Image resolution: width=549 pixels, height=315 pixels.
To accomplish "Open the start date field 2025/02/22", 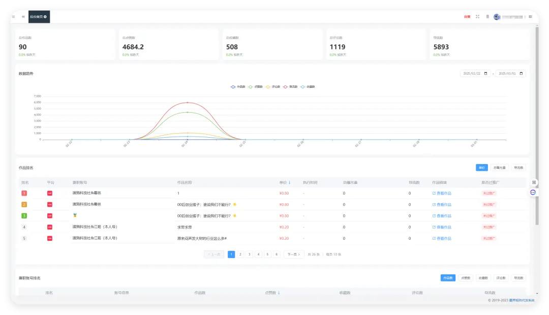I will tap(475, 74).
